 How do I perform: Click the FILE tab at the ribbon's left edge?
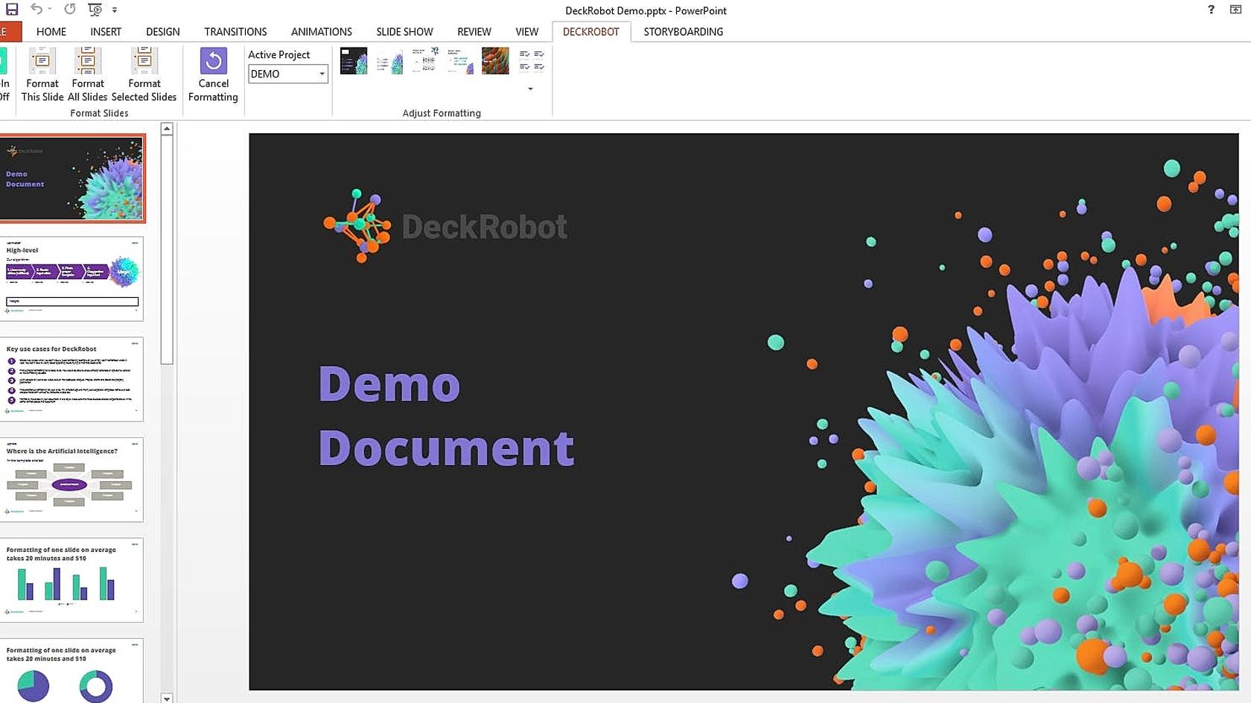(x=10, y=31)
